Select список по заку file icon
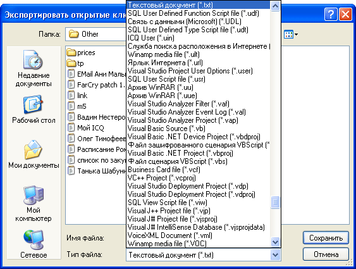 coord(71,160)
